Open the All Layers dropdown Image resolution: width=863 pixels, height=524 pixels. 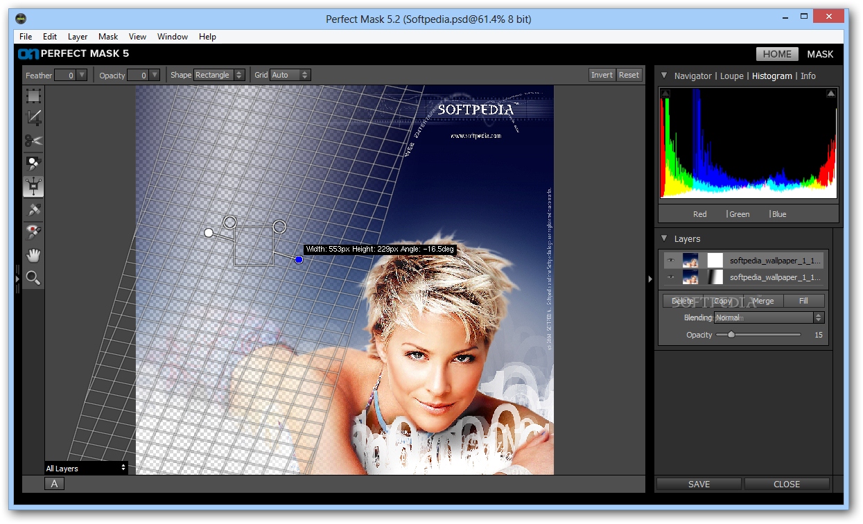click(87, 468)
